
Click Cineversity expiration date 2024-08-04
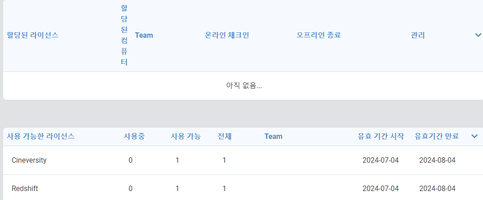click(437, 160)
